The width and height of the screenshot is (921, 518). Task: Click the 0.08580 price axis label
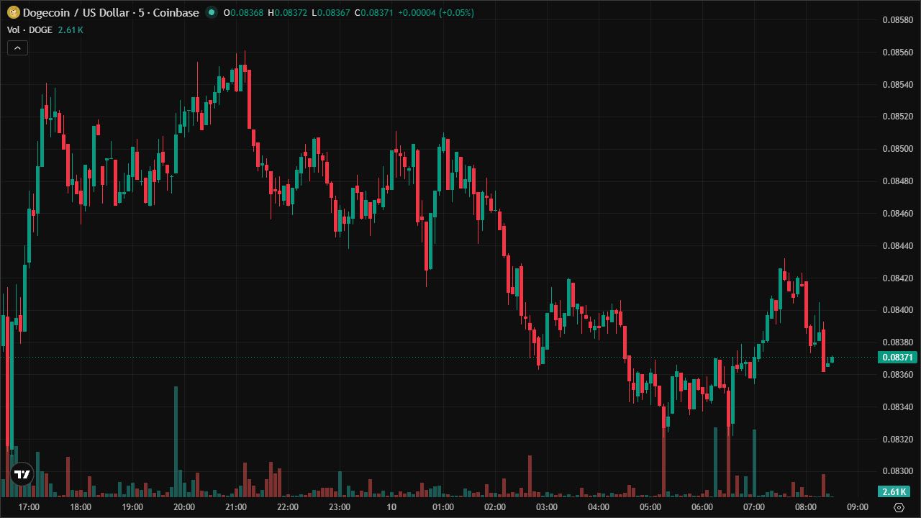tap(897, 19)
